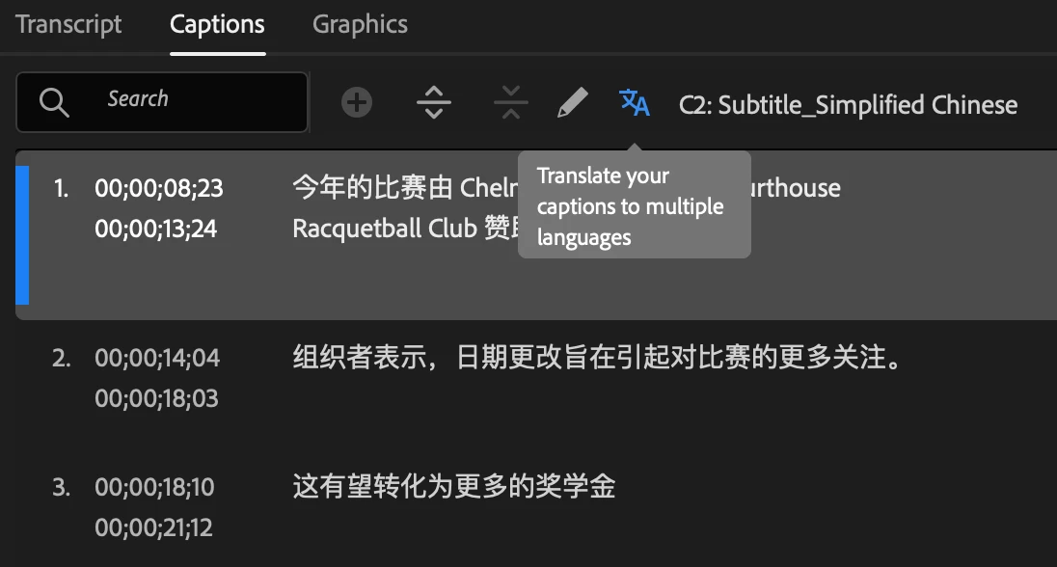The height and width of the screenshot is (567, 1057).
Task: Click out timecode 00;00;13;24 of caption 1
Action: point(155,229)
